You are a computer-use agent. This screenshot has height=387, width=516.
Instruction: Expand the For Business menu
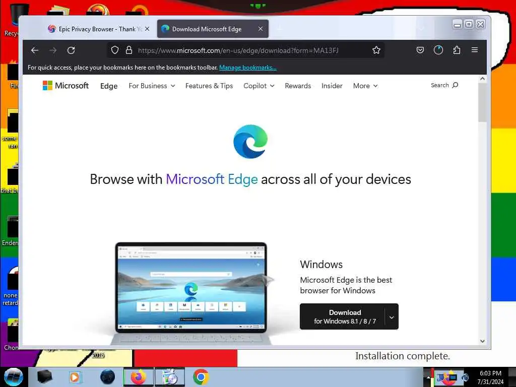(x=152, y=86)
